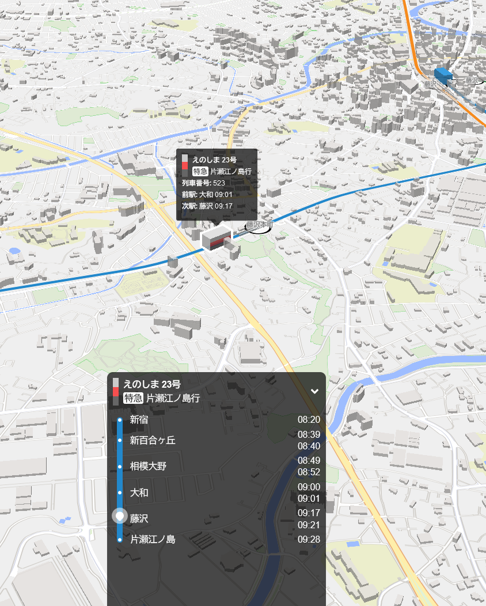
Task: Click the blue train at Fujisawa station
Action: click(443, 76)
